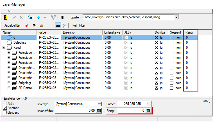
Task: Click the blue refresh arrows icon
Action: click(x=30, y=17)
